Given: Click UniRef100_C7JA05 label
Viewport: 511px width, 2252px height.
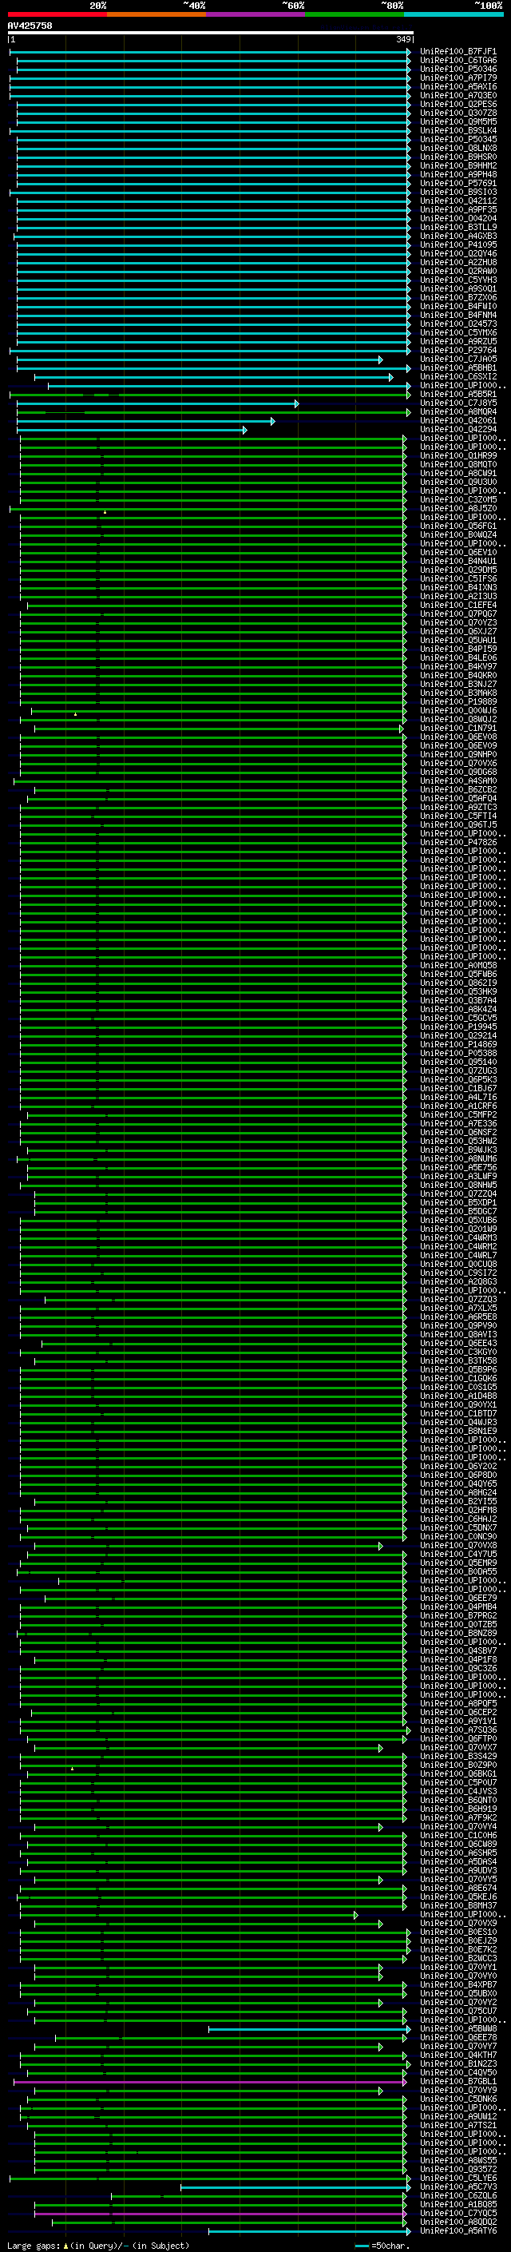Looking at the screenshot, I should 458,359.
